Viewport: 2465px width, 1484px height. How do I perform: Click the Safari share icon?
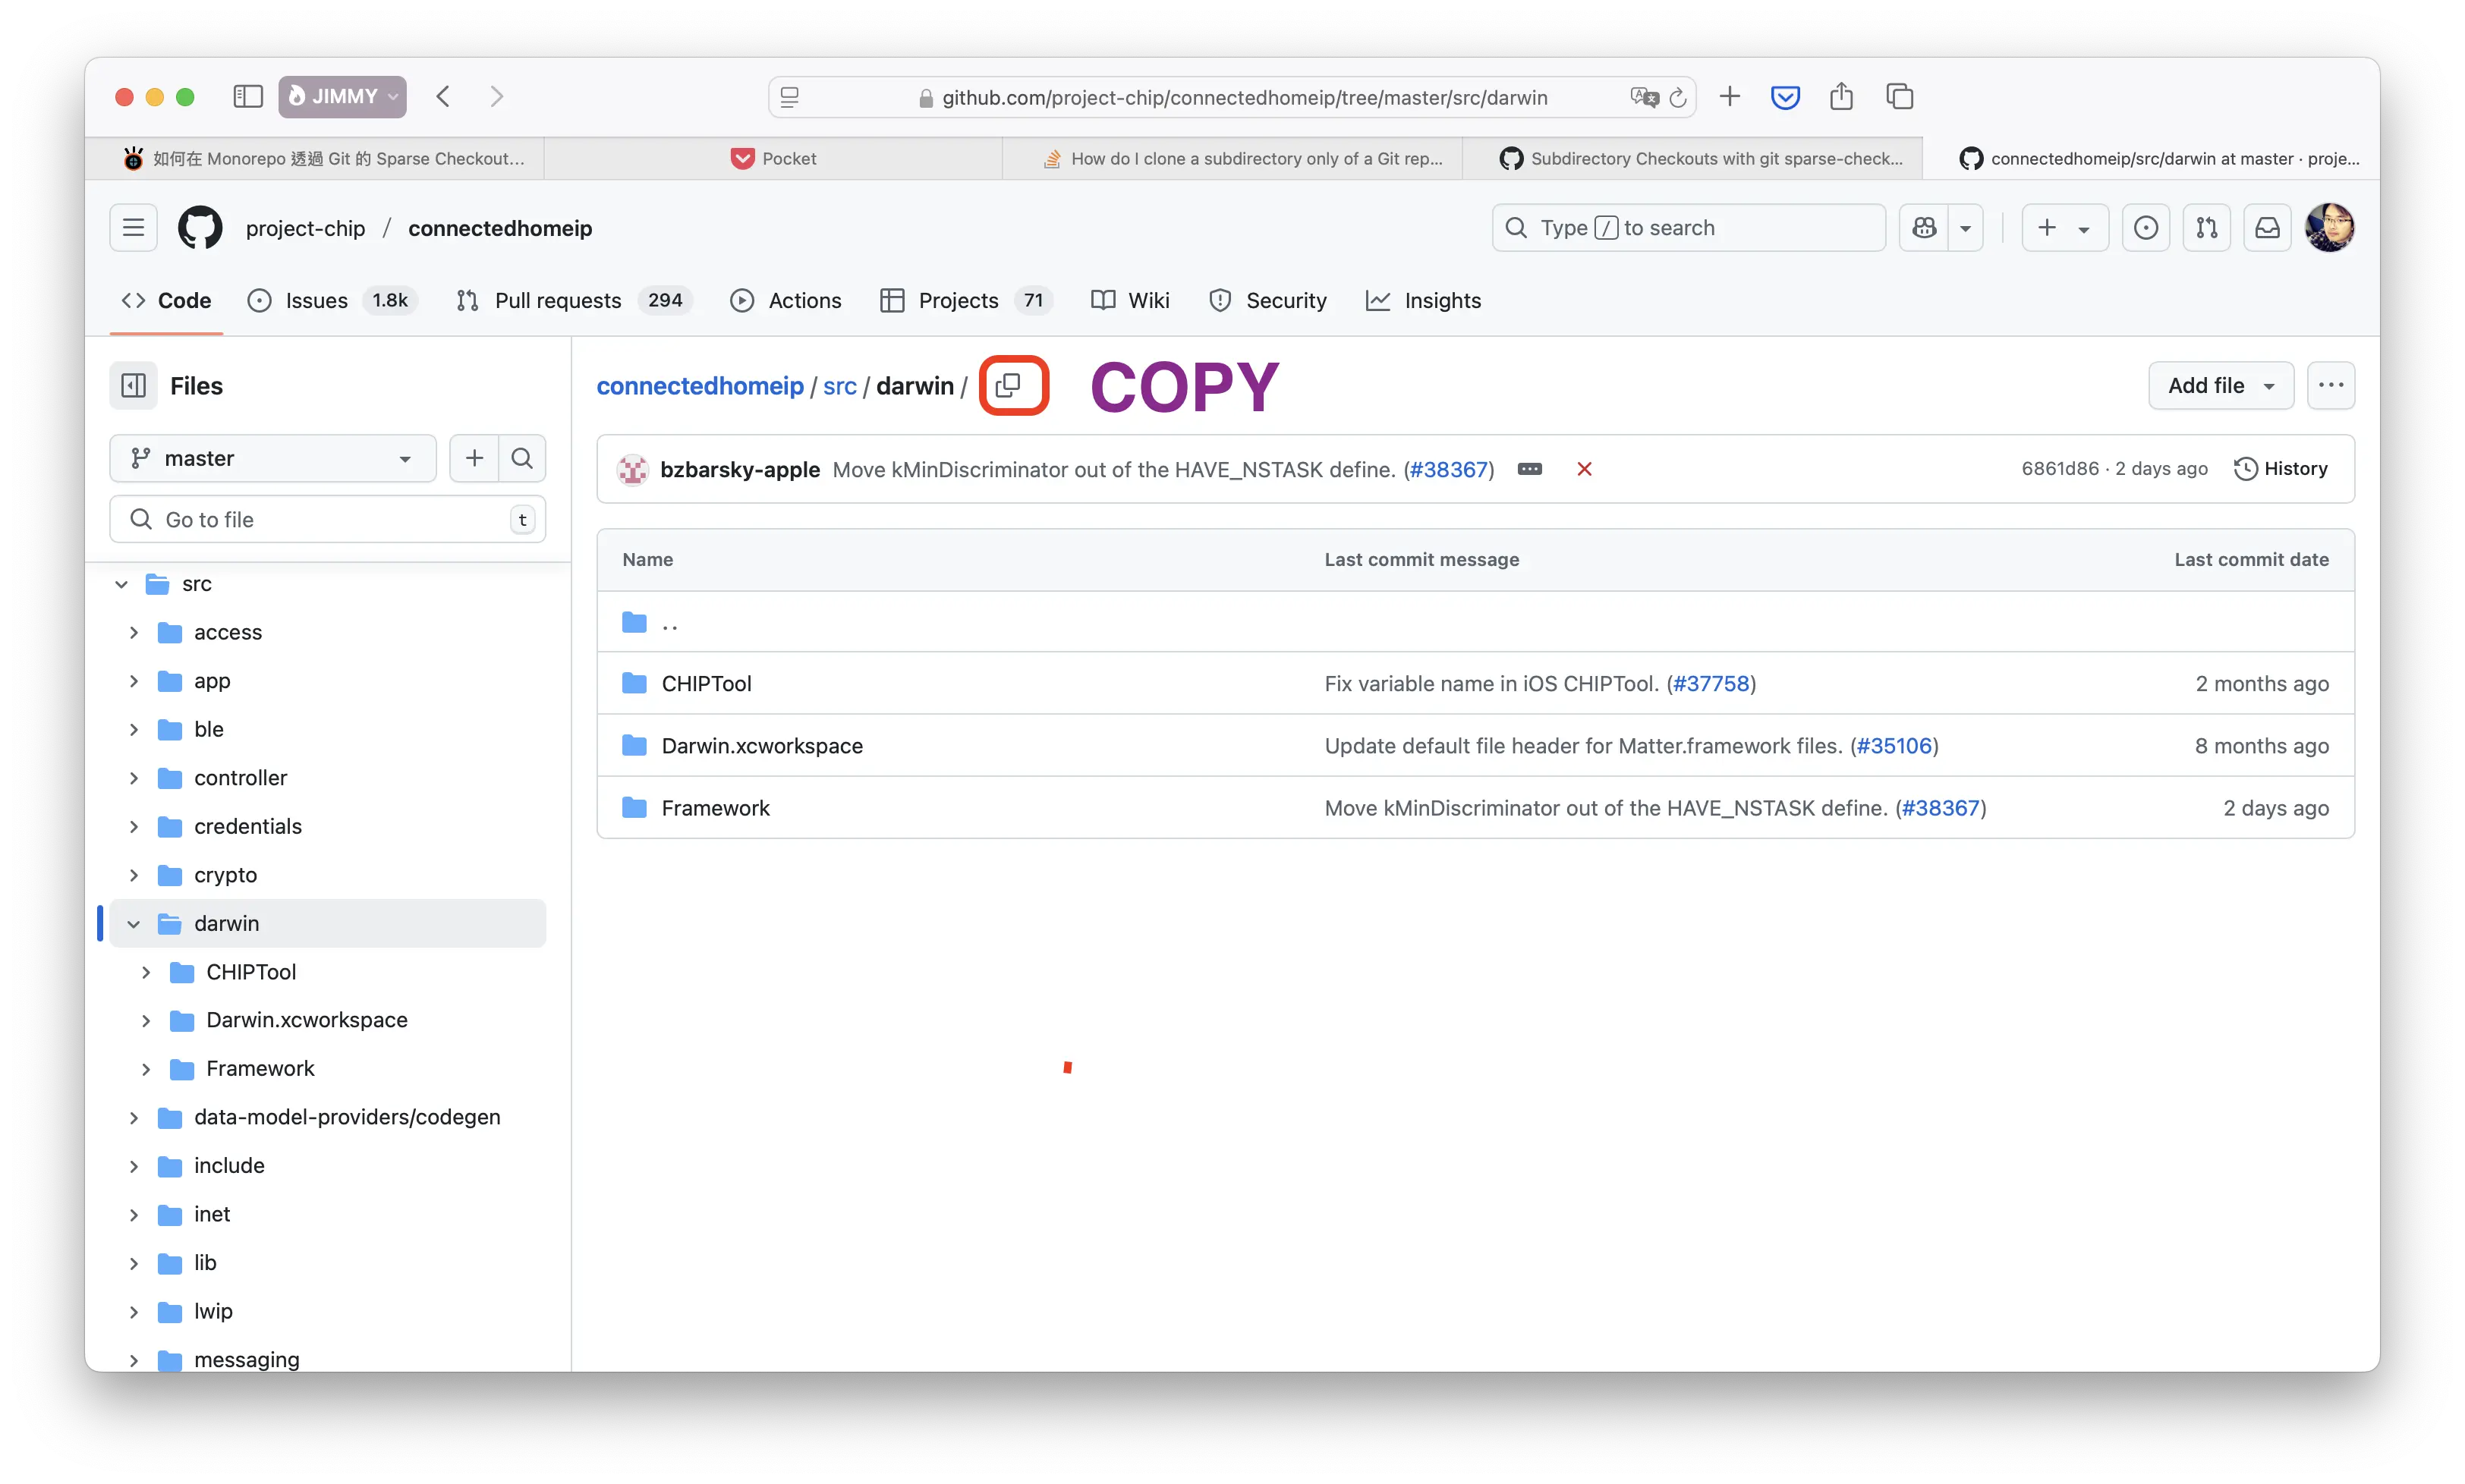tap(1841, 97)
